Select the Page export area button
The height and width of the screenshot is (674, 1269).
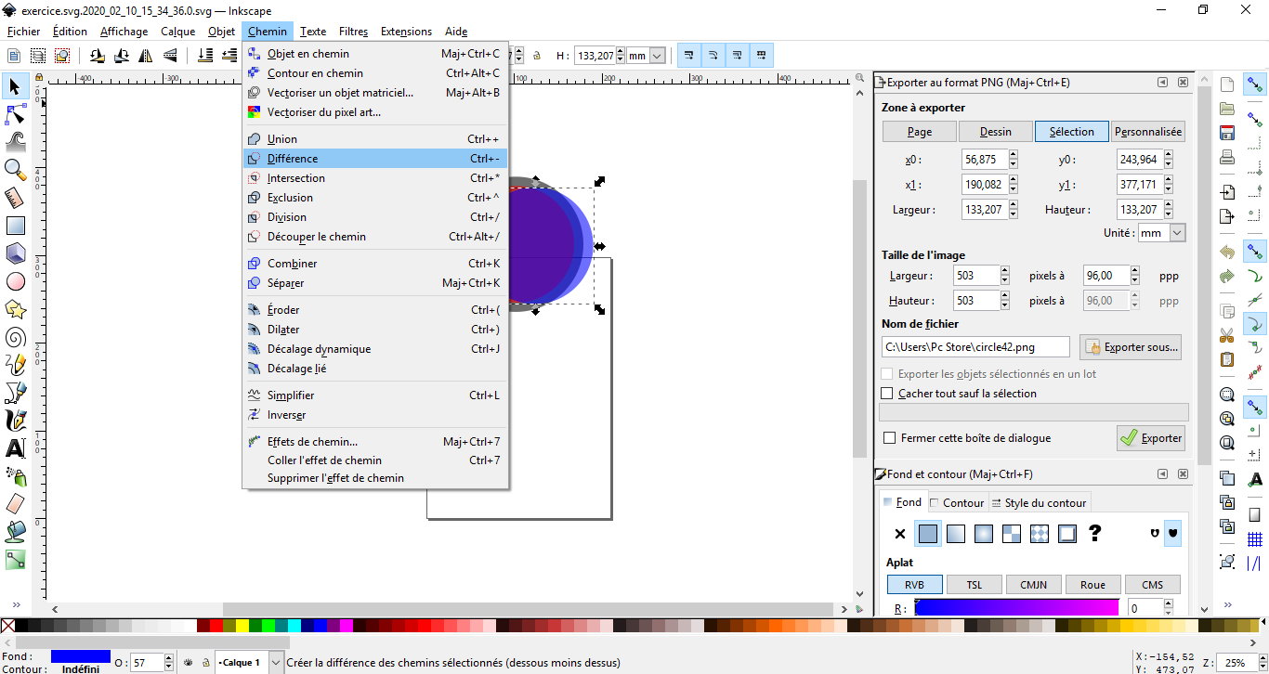pyautogui.click(x=920, y=132)
